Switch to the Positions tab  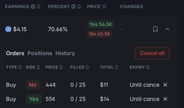[40, 53]
